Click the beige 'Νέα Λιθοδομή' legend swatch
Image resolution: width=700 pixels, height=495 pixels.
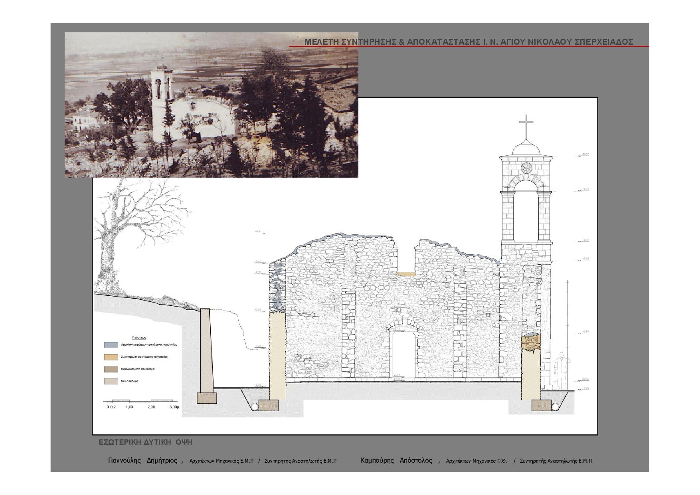point(111,381)
